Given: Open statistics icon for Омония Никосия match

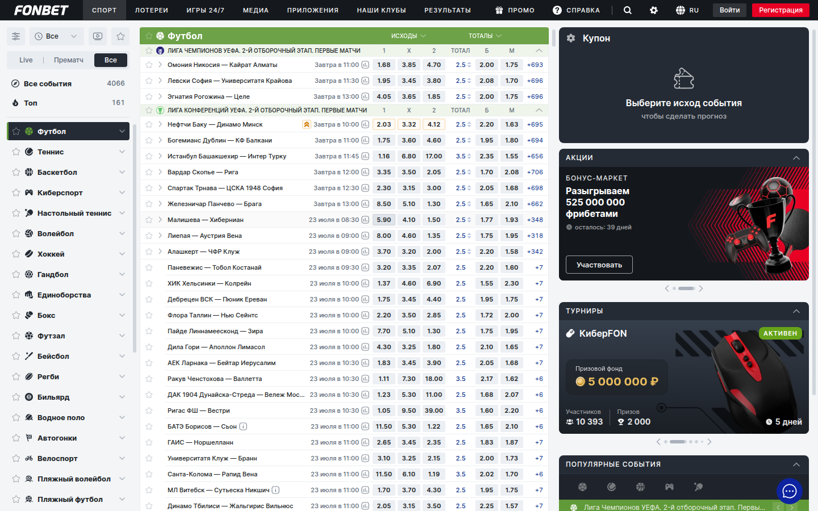Looking at the screenshot, I should (x=365, y=65).
